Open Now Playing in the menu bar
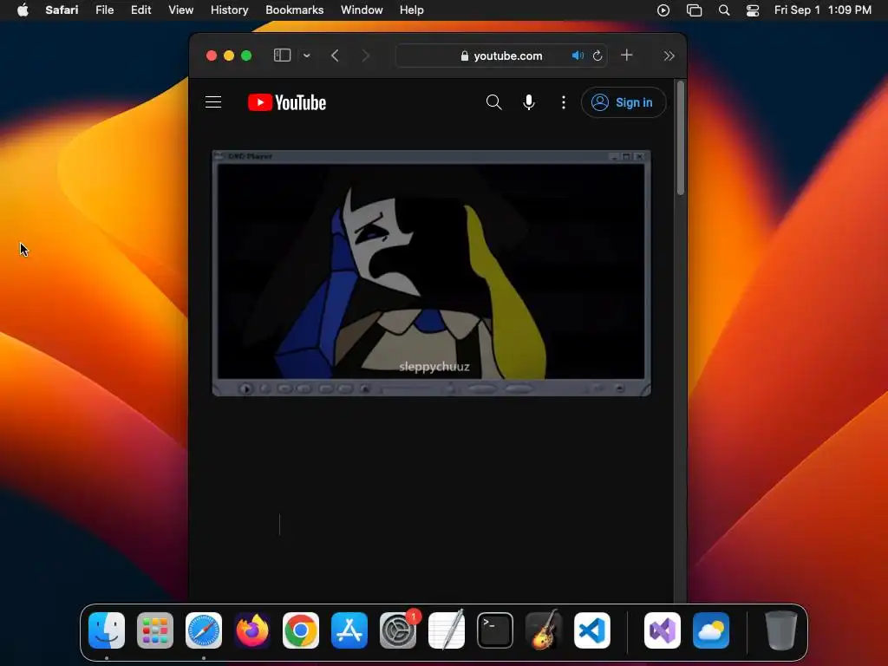Viewport: 888px width, 666px height. pos(663,10)
